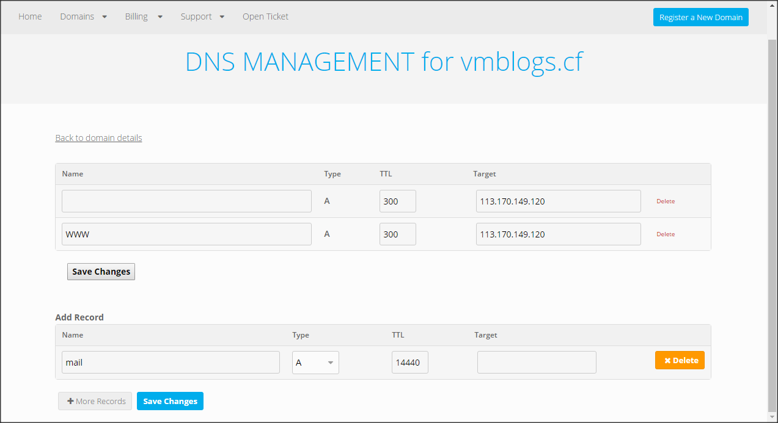Go to the Home page
The height and width of the screenshot is (423, 778).
pos(30,16)
